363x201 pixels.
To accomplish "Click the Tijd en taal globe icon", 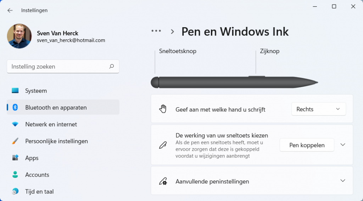I will coord(15,191).
